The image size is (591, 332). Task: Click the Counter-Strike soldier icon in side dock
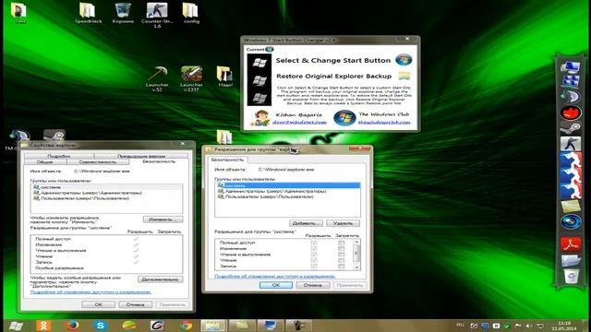[571, 144]
